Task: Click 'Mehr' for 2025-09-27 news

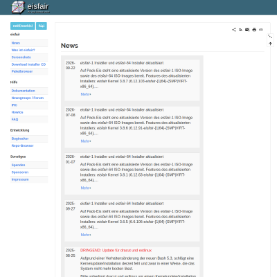Action: [x=86, y=235]
